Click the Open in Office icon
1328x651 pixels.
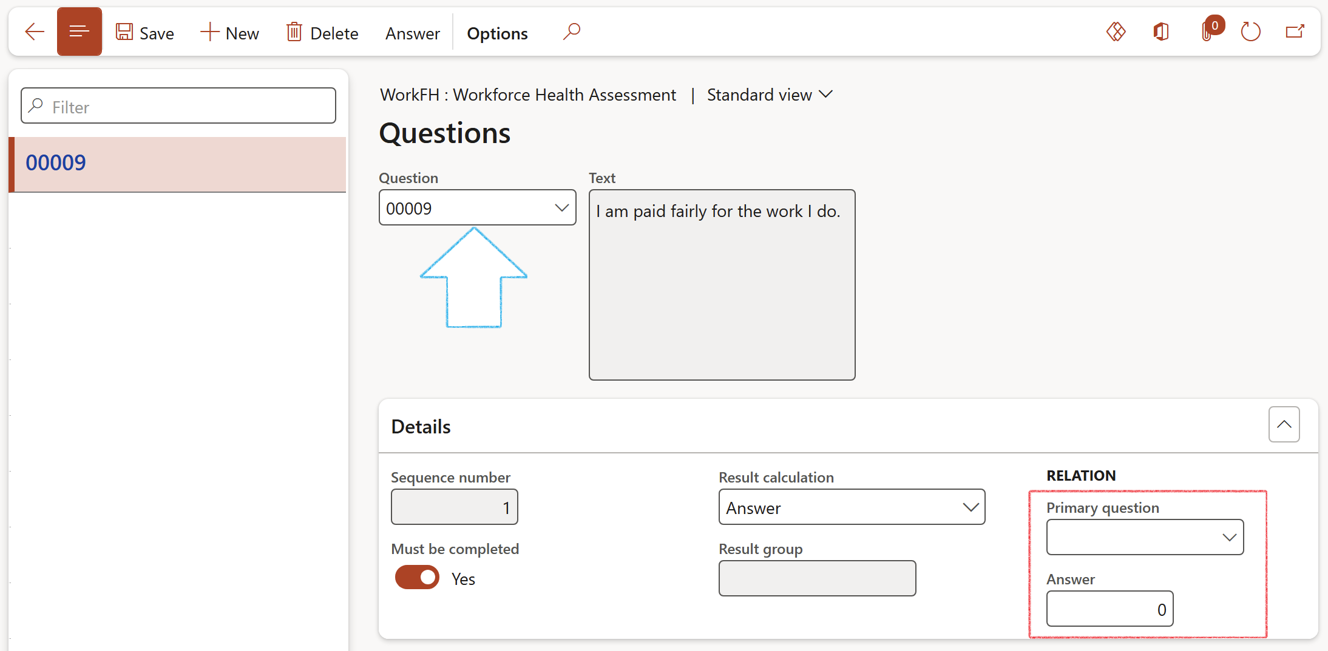coord(1161,32)
